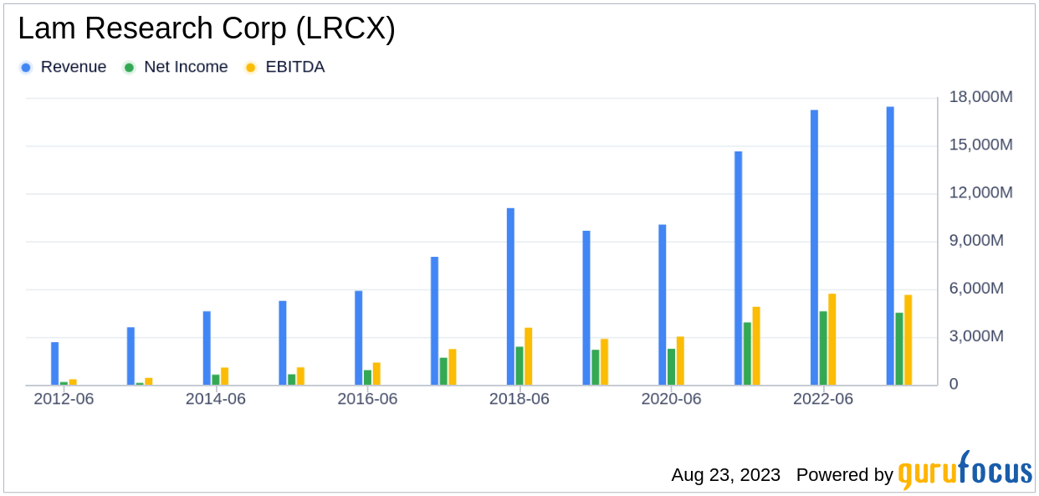Click the green Net Income legend dot

(x=129, y=68)
